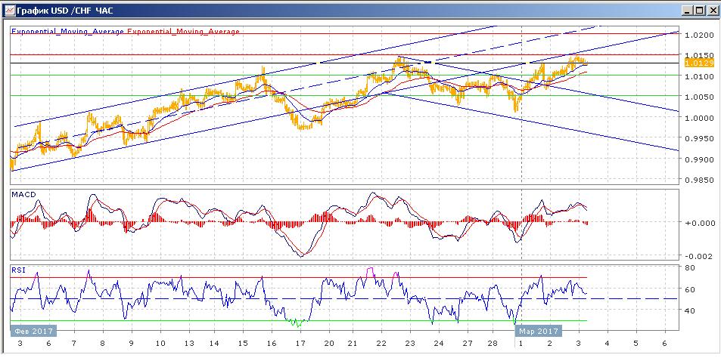Image resolution: width=721 pixels, height=358 pixels.
Task: Click the chart window icon in title bar
Action: pos(10,10)
